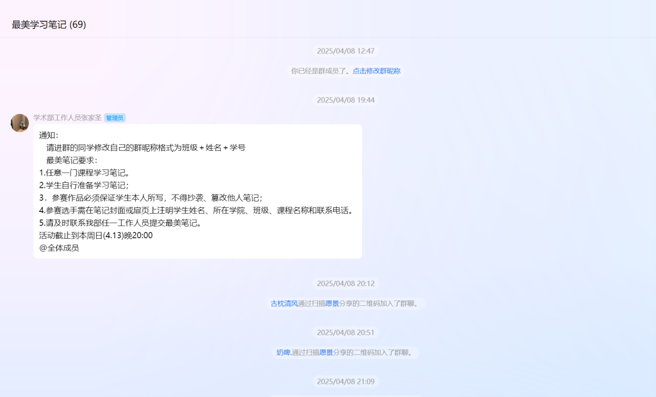Screen dimensions: 656x397
Task: Click rule 5 about 提交最美笔记
Action: click(x=120, y=223)
